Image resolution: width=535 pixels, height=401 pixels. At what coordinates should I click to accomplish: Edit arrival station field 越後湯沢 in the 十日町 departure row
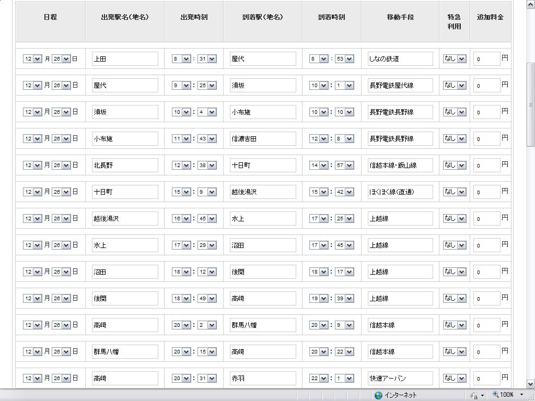[263, 192]
